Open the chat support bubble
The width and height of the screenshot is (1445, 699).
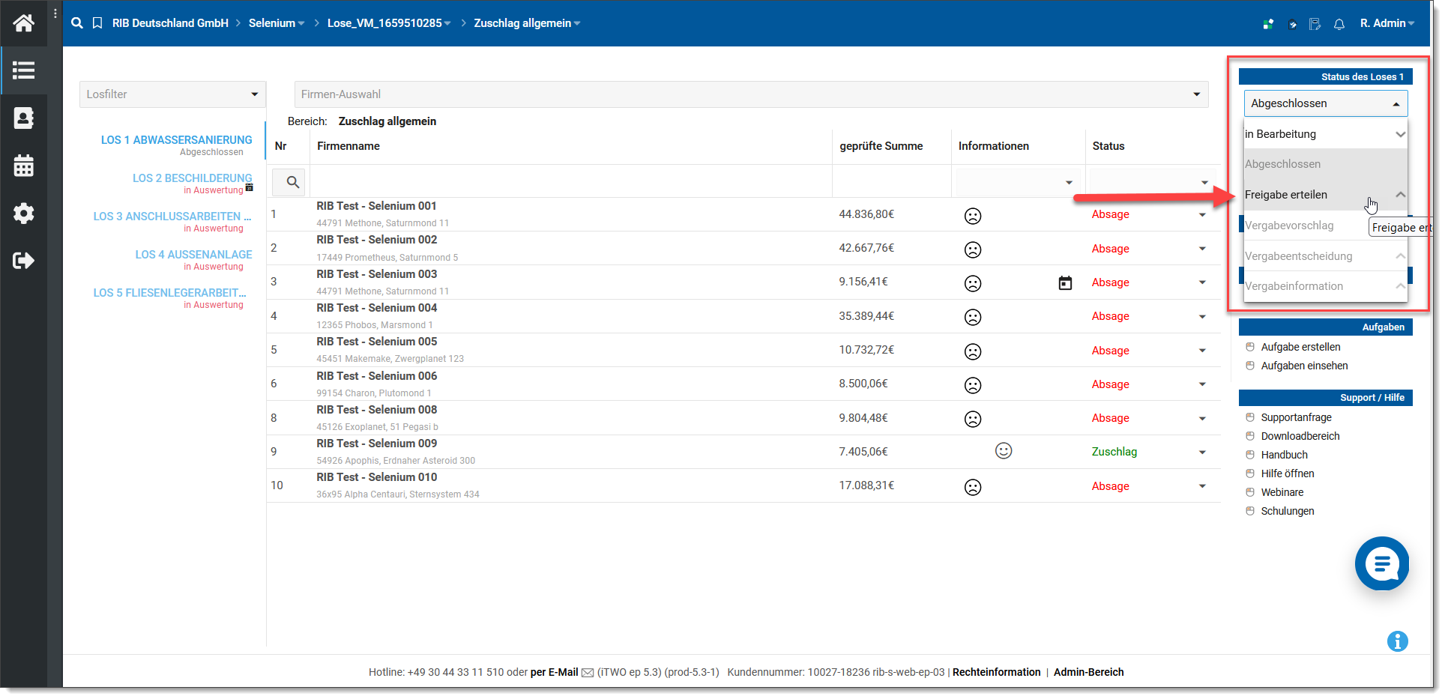(x=1381, y=563)
